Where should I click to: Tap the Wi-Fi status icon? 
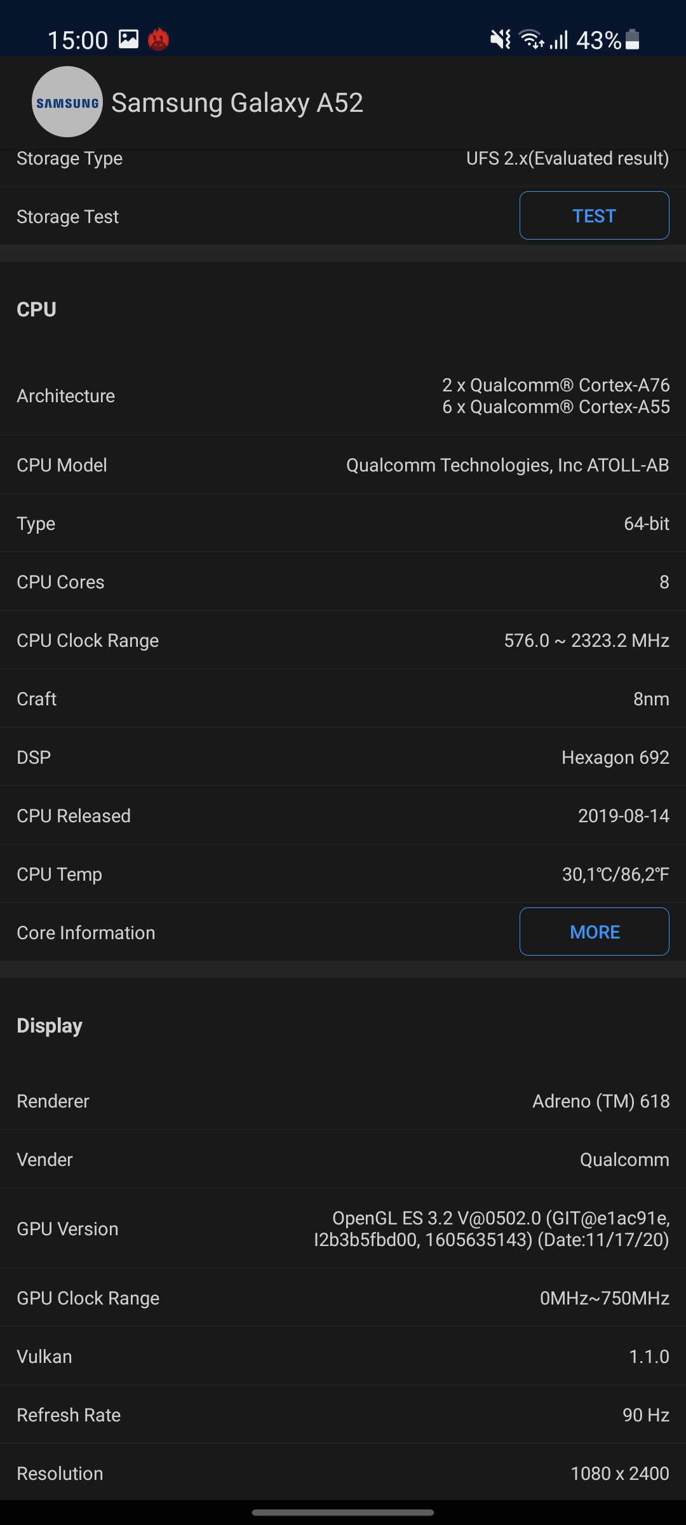point(531,40)
